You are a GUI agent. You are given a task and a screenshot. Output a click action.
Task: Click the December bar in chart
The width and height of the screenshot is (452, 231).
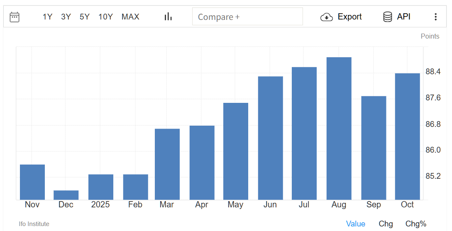pyautogui.click(x=66, y=195)
